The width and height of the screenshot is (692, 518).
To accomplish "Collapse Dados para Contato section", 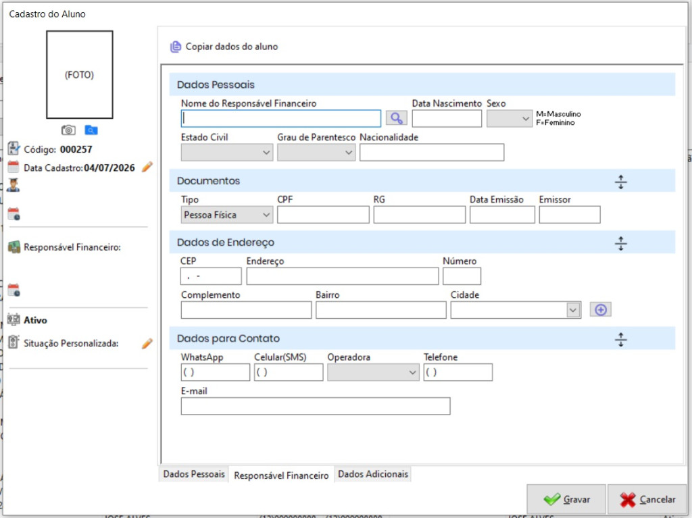I will pos(620,339).
